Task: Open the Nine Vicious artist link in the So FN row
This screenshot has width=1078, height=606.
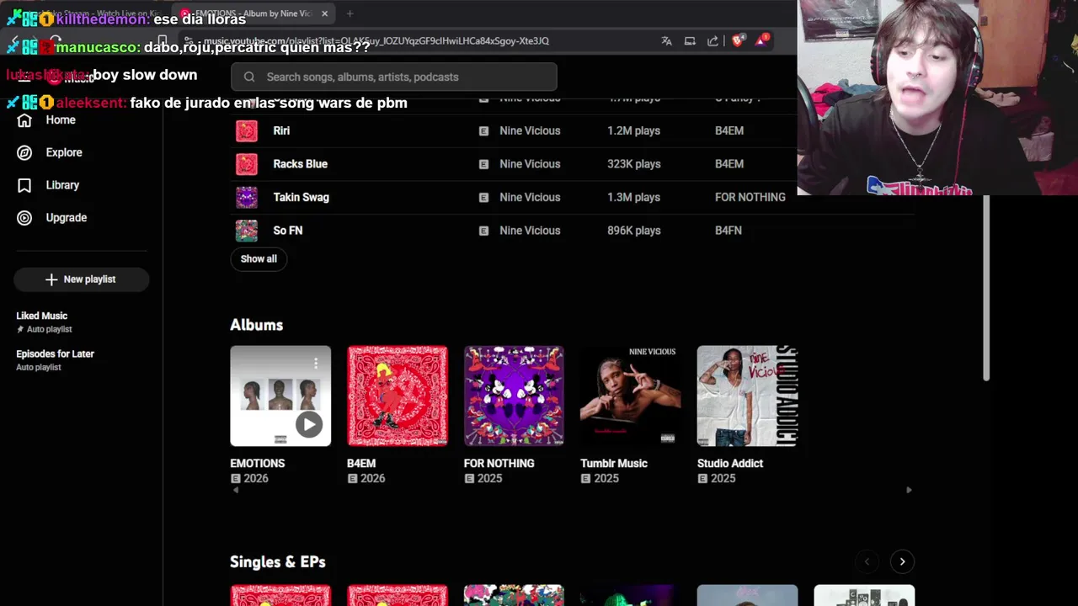Action: pos(530,231)
